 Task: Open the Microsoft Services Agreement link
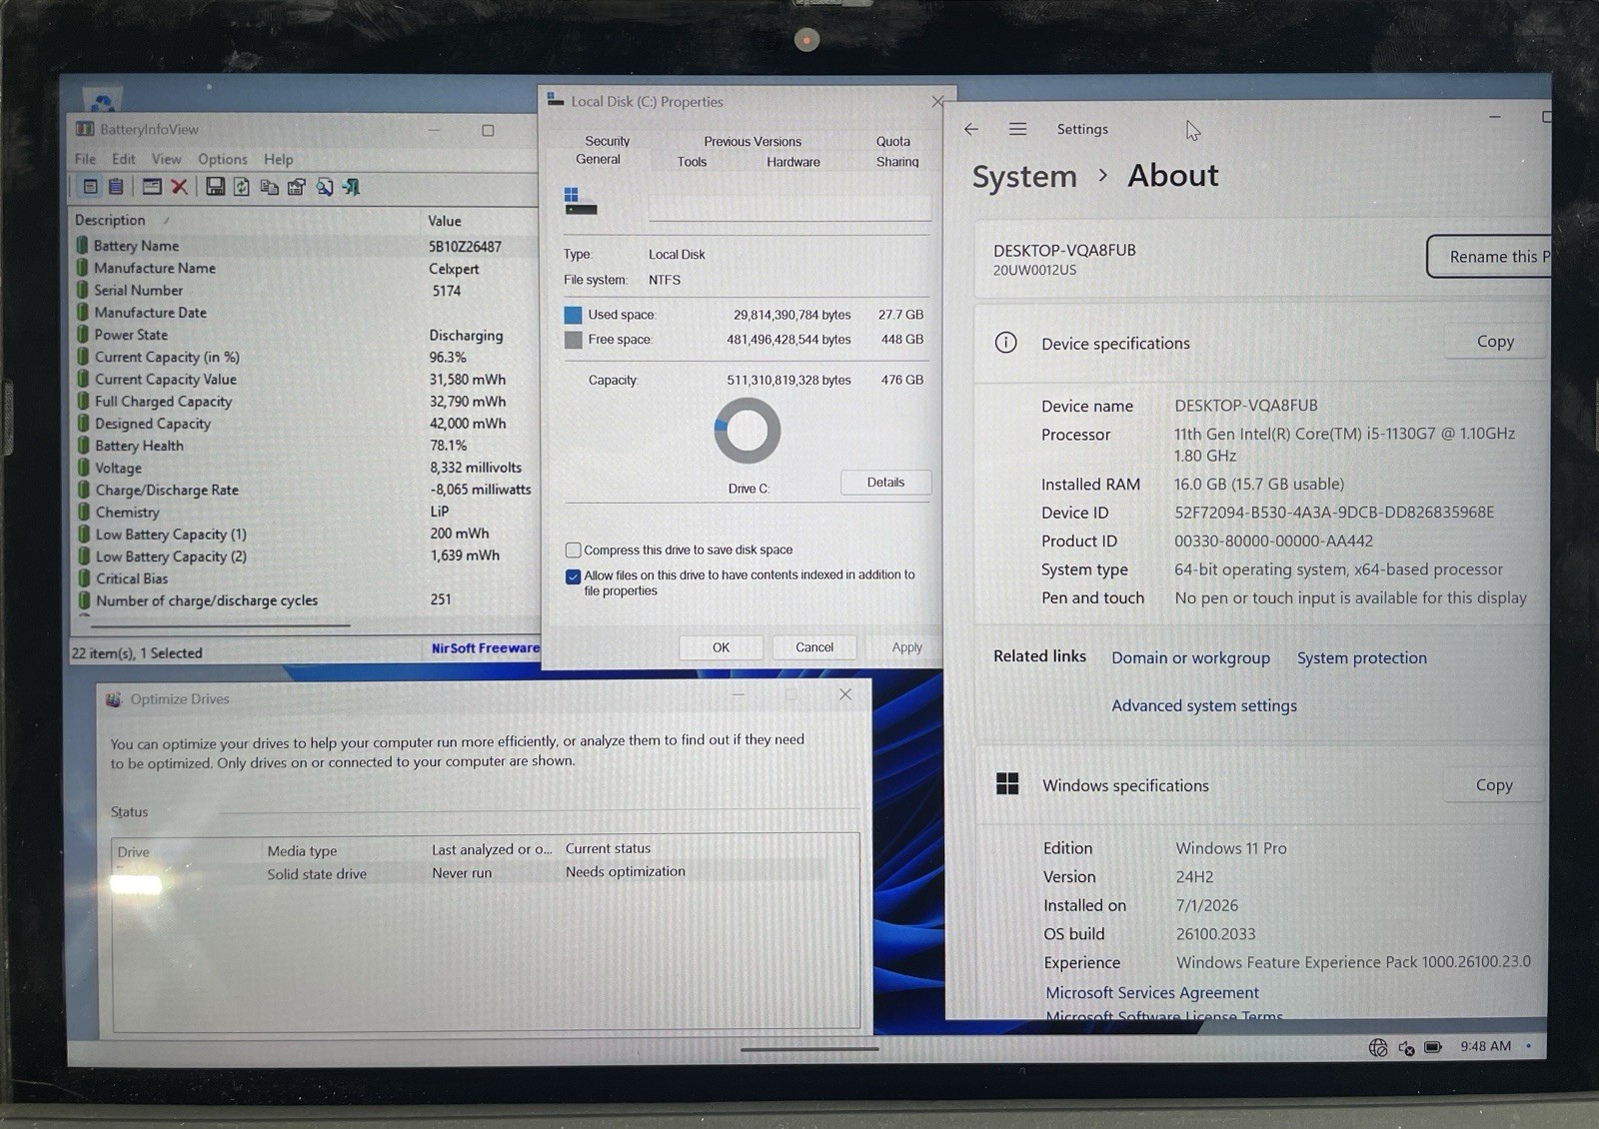(x=1152, y=992)
